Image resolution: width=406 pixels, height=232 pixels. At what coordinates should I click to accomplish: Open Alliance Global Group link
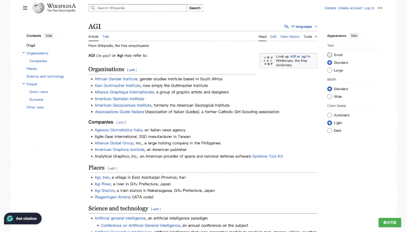pos(114,143)
